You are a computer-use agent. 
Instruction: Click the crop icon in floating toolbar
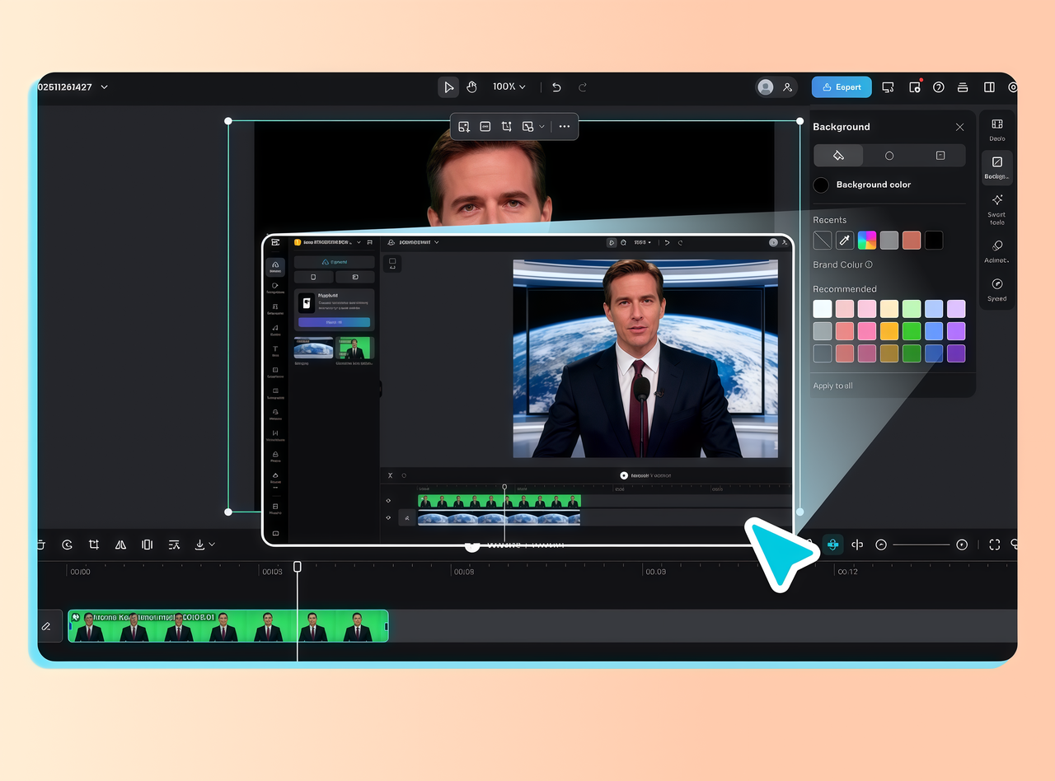[507, 127]
